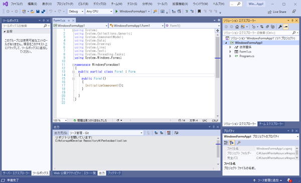Click the Property Pages wrench in Properties panel
The width and height of the screenshot is (301, 183).
point(239,143)
